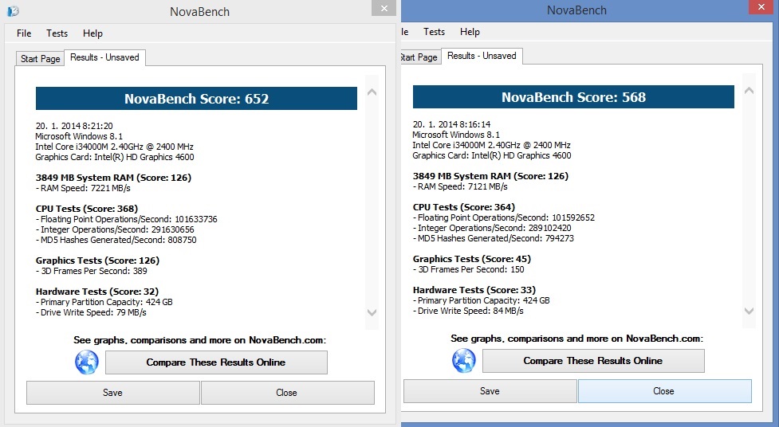The height and width of the screenshot is (427, 779).
Task: Open the Help menu in the 568 score window
Action: tap(470, 32)
